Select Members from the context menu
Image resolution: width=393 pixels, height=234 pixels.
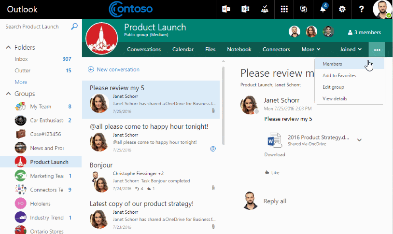[332, 64]
